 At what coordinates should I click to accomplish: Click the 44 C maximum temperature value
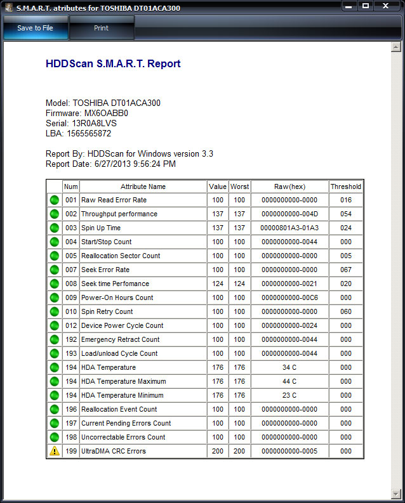pos(289,381)
